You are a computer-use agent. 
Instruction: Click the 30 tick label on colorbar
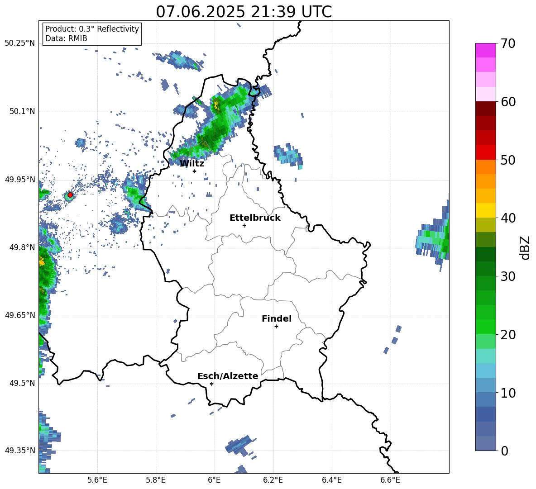click(507, 276)
